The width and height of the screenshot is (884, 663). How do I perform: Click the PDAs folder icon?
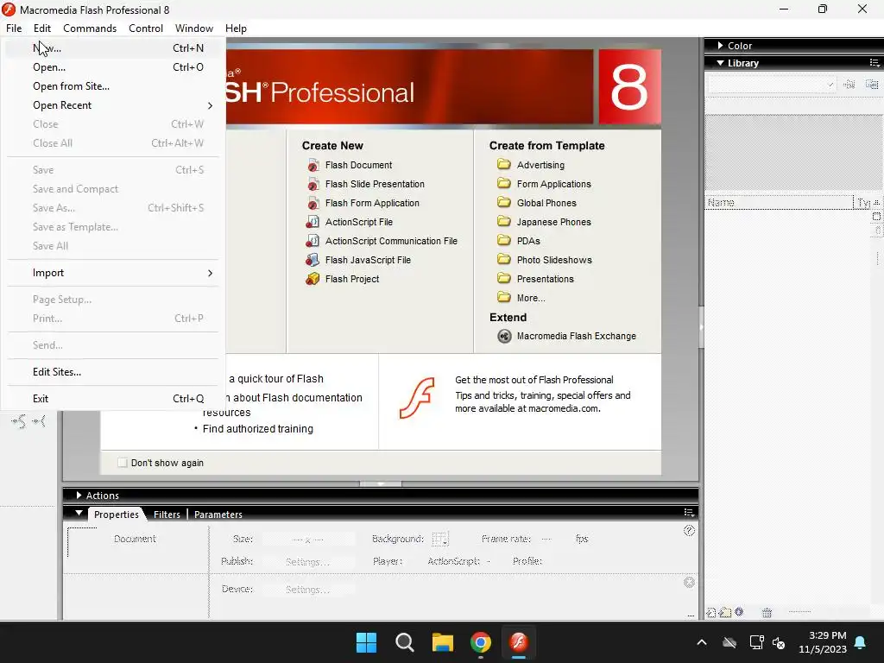pyautogui.click(x=504, y=241)
